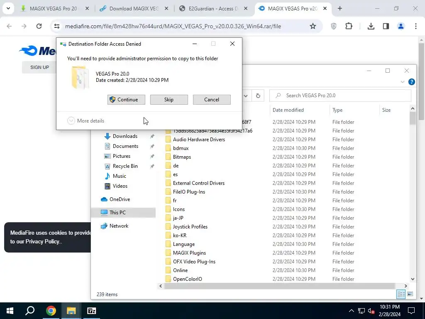
Task: Select the MAGIX Plugins folder
Action: pos(189,253)
